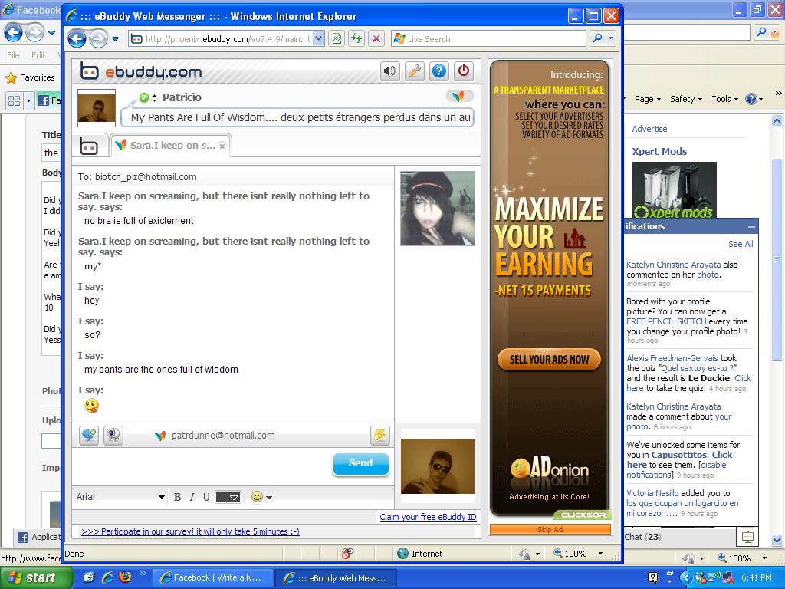Image resolution: width=785 pixels, height=589 pixels.
Task: Click Skip Ad button
Action: click(x=550, y=529)
